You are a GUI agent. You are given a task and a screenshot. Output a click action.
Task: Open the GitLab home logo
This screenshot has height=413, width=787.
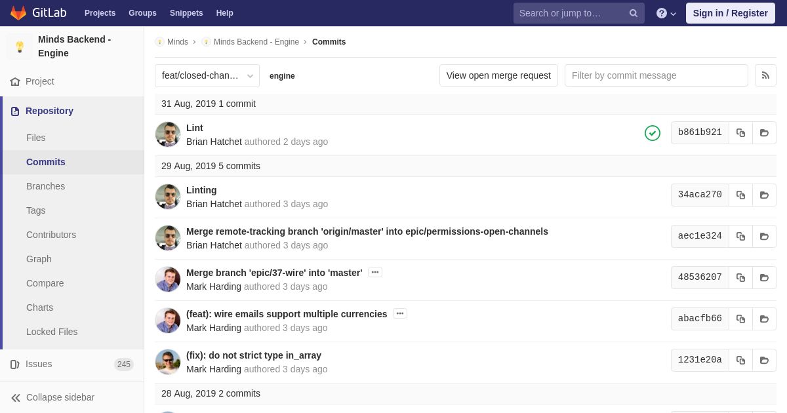click(x=38, y=13)
